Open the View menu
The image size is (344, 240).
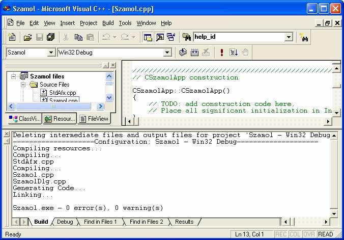(x=49, y=23)
